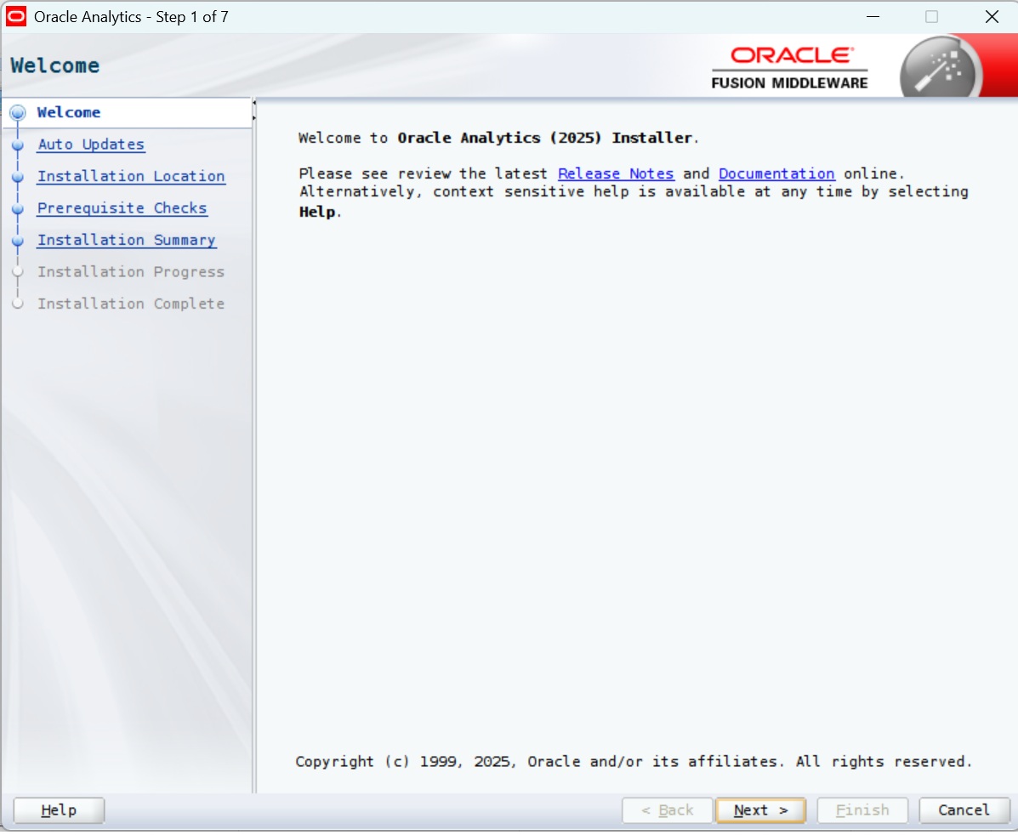The width and height of the screenshot is (1018, 835).
Task: Minimize the Oracle Analytics installer window
Action: (x=873, y=16)
